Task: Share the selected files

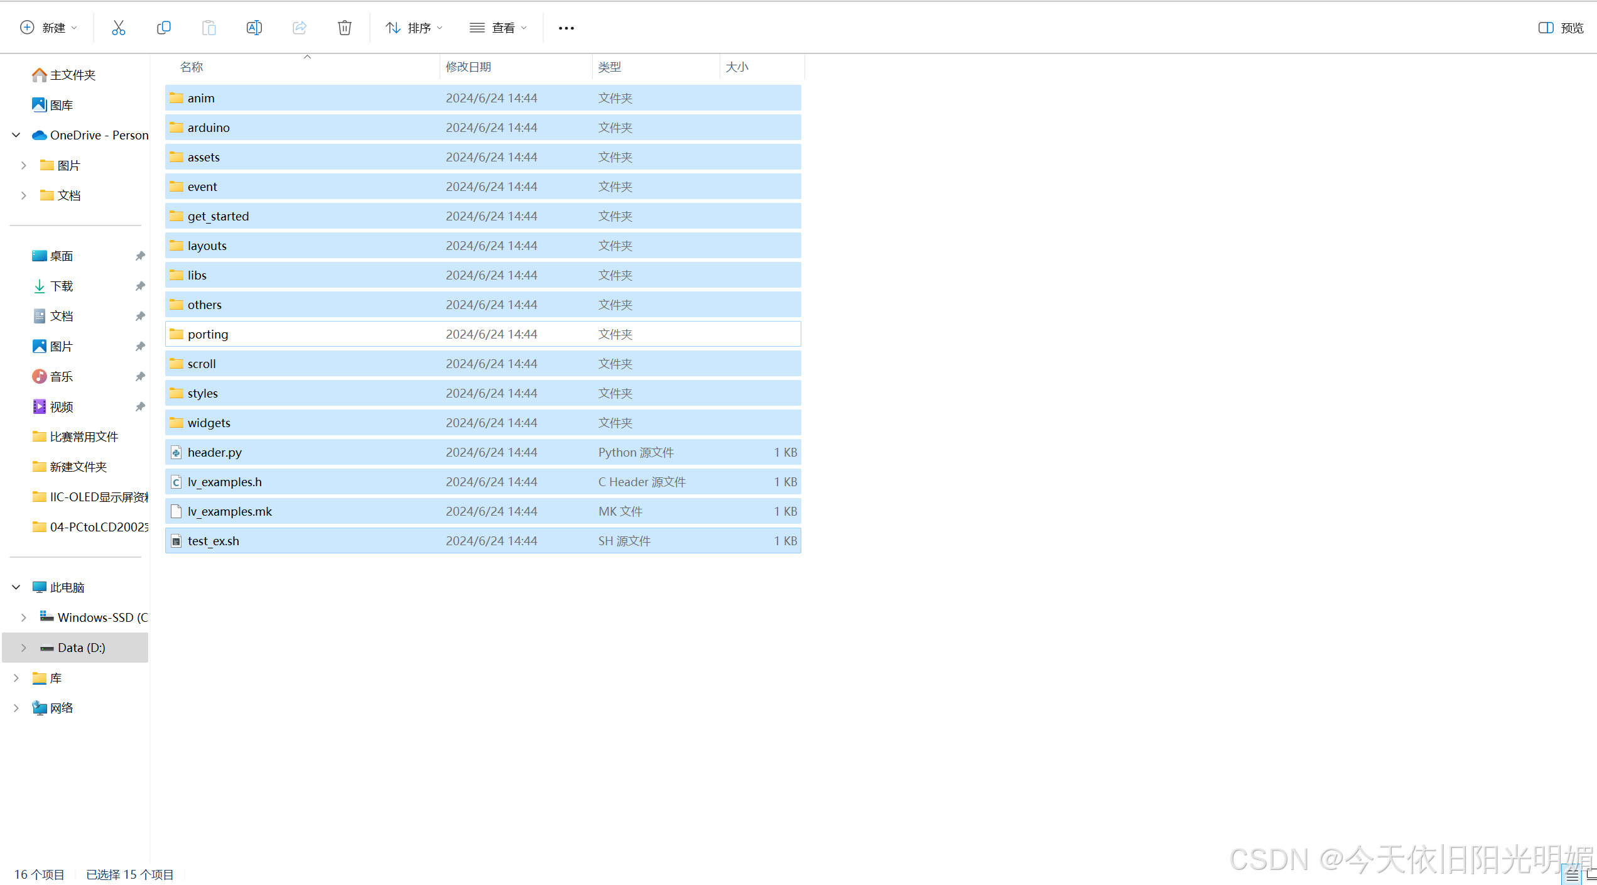Action: coord(300,28)
